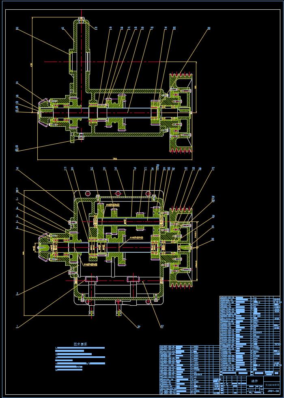This screenshot has width=284, height=398.
Task: Click the '780' overall length dimension
Action: click(115, 159)
